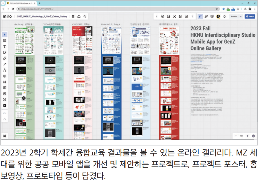This screenshot has height=188, width=258.
Task: Click the miro logo
Action: click(x=7, y=16)
